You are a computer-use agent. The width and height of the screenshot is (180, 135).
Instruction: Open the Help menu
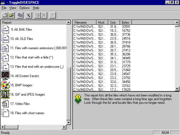click(36, 8)
